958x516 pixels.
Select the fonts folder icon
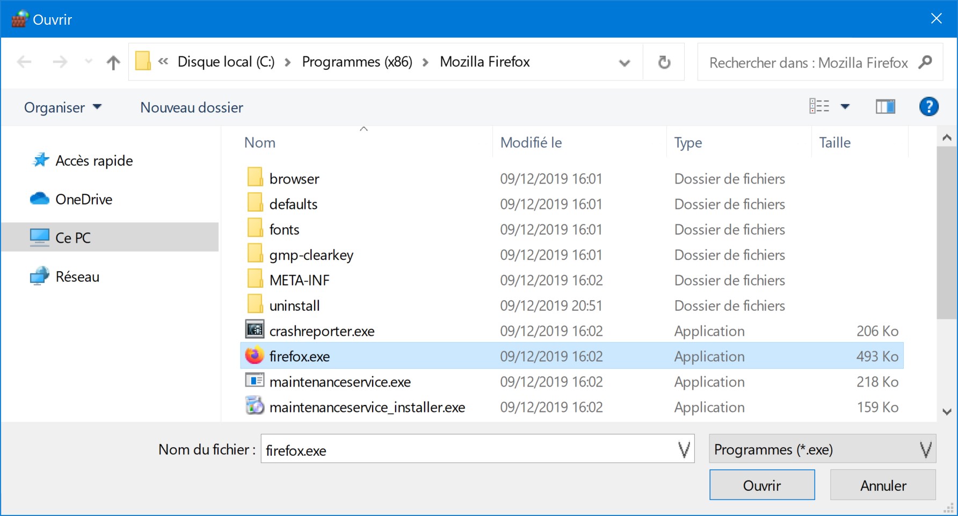[255, 228]
